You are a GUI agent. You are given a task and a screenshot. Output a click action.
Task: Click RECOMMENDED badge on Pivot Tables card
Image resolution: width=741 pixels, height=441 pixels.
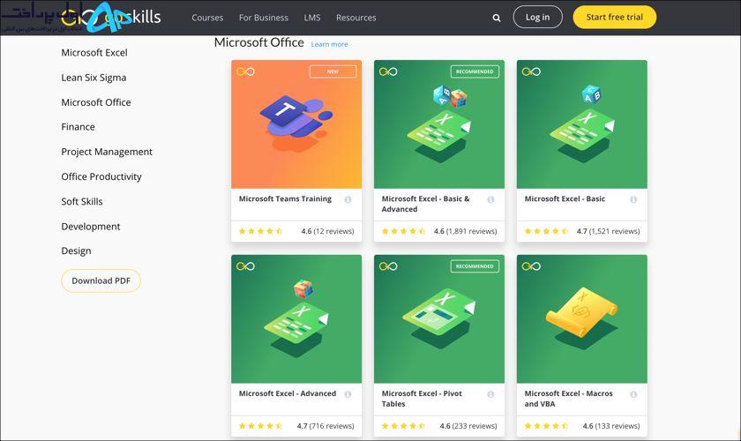[x=475, y=266]
